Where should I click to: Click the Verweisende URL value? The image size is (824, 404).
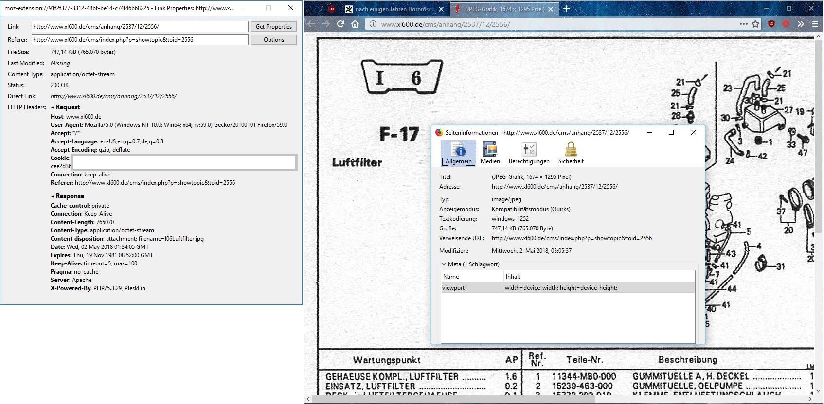[x=572, y=238]
